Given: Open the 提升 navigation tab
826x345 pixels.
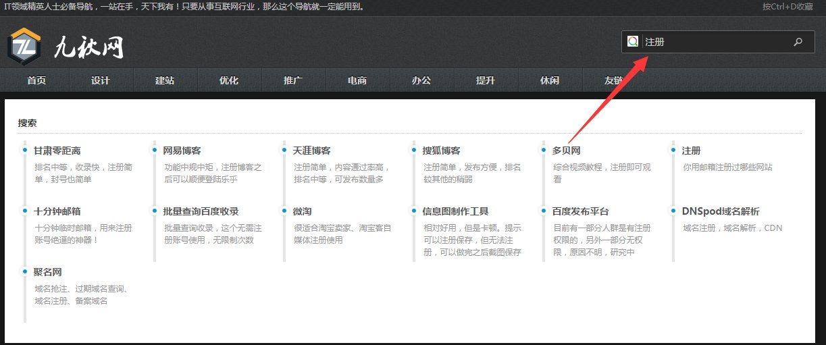Looking at the screenshot, I should coord(486,80).
